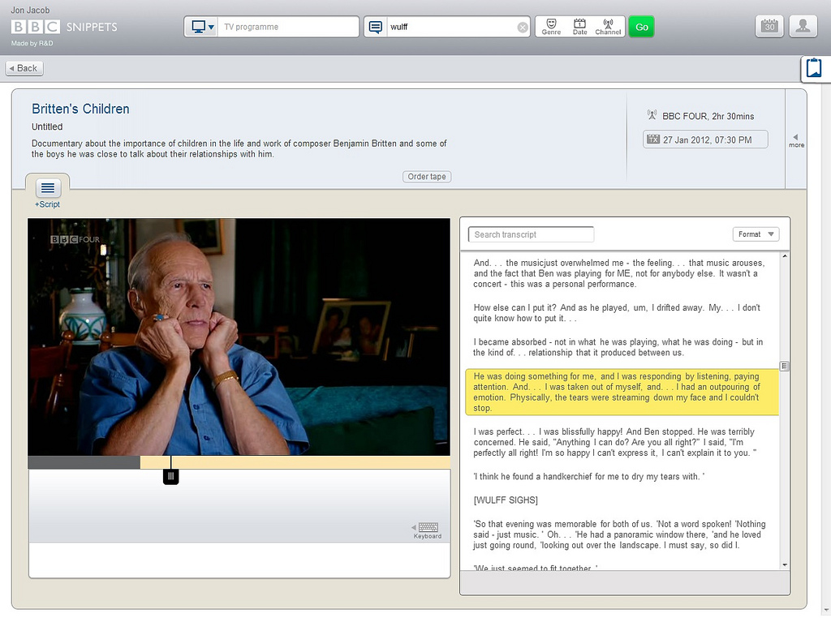The height and width of the screenshot is (618, 831).
Task: Click the Genre filter icon
Action: [551, 27]
